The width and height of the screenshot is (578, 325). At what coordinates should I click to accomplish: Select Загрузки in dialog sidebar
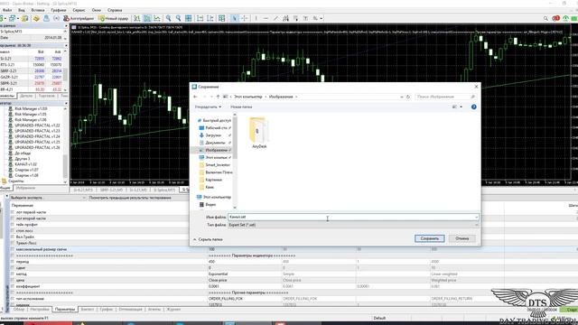[213, 135]
